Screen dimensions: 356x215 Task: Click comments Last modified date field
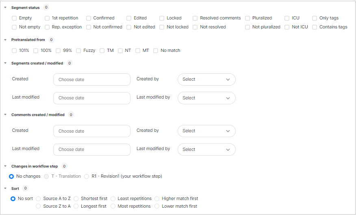coord(91,149)
